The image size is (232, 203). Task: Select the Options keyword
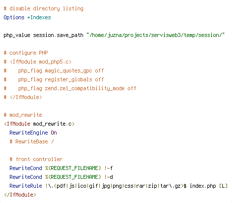14,17
